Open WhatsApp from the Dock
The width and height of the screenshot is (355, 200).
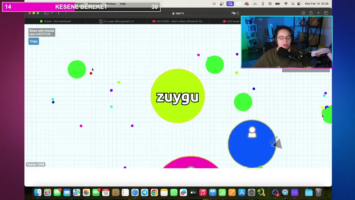point(174,192)
